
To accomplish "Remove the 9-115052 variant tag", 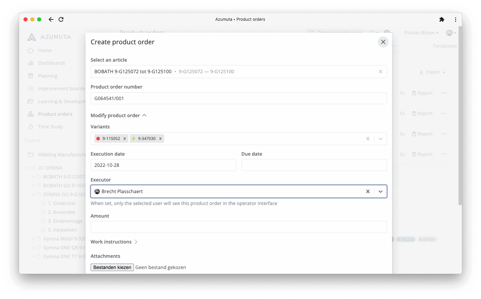I will [x=125, y=139].
